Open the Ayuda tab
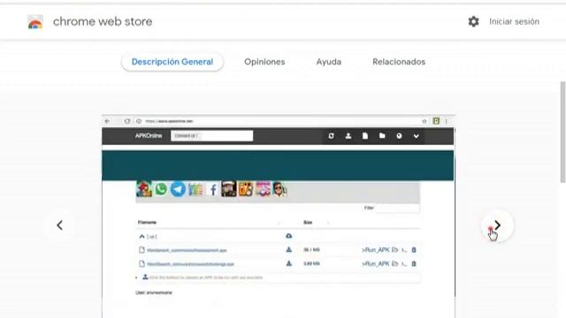Screen dimensions: 566x318 click(328, 62)
